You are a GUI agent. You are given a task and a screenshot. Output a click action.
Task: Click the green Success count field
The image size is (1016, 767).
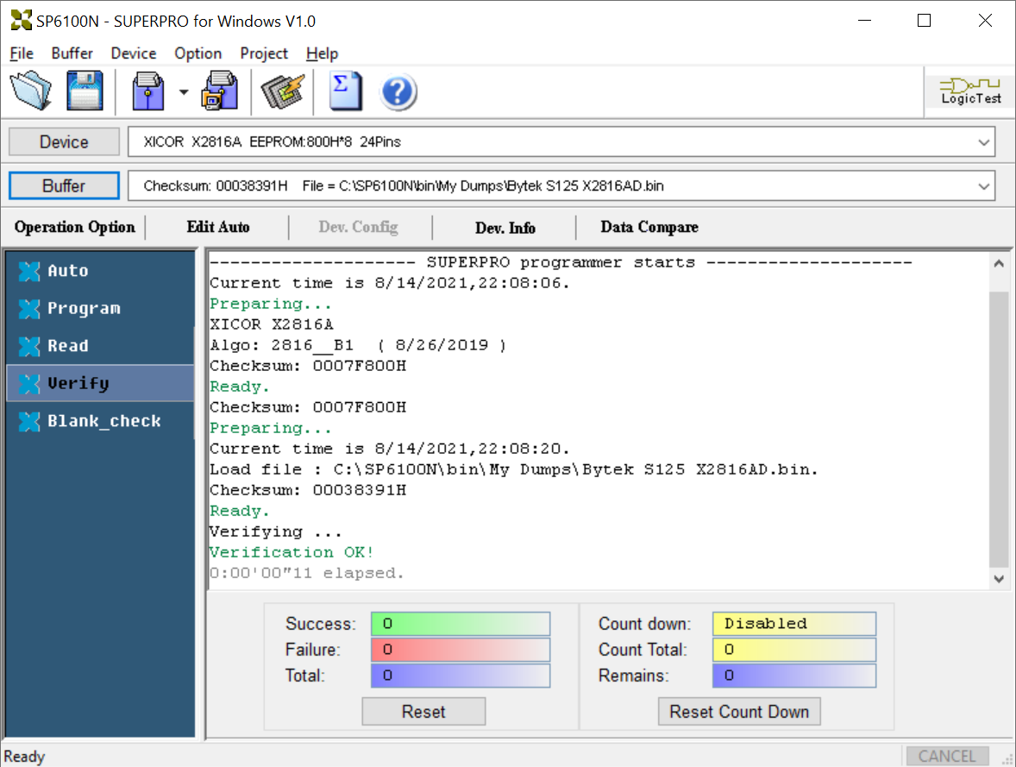[x=461, y=624]
